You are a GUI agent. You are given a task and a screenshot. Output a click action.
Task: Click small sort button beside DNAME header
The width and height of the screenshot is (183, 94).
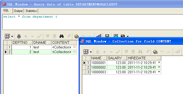pos(49,42)
